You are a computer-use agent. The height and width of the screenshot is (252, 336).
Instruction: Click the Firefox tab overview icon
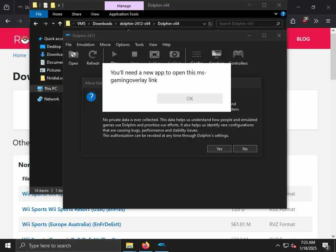point(7,7)
